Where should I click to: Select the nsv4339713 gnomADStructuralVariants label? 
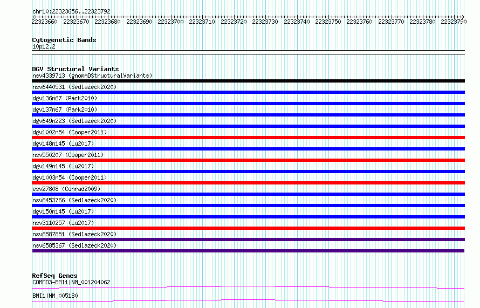pos(92,76)
